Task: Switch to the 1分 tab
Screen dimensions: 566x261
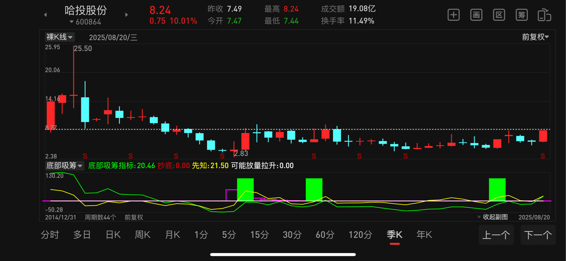Action: pyautogui.click(x=201, y=235)
